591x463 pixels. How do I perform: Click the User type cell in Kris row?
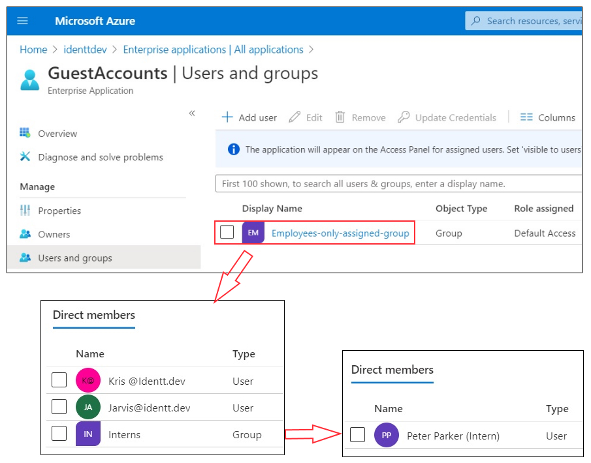[x=243, y=381]
